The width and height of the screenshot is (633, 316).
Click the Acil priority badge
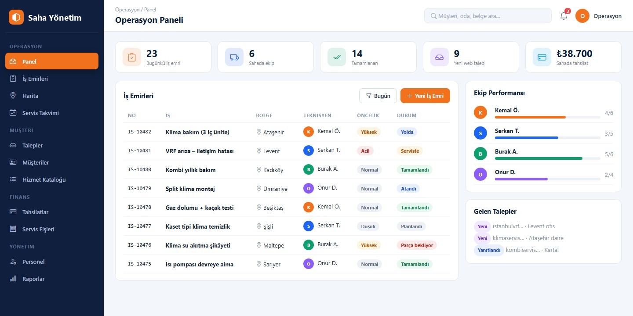tap(365, 151)
